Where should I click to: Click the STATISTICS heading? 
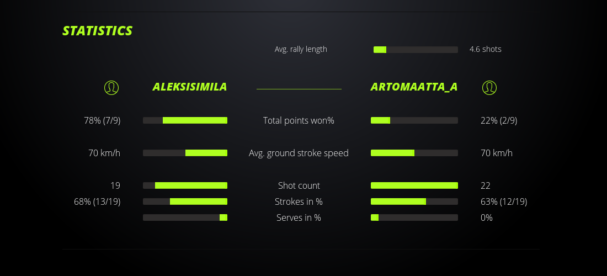[98, 31]
